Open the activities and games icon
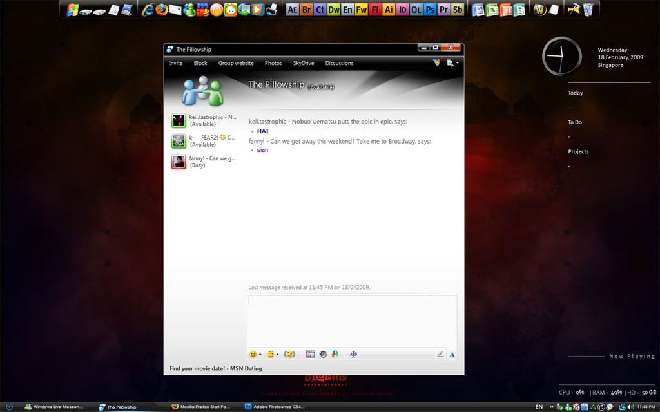 pos(335,355)
